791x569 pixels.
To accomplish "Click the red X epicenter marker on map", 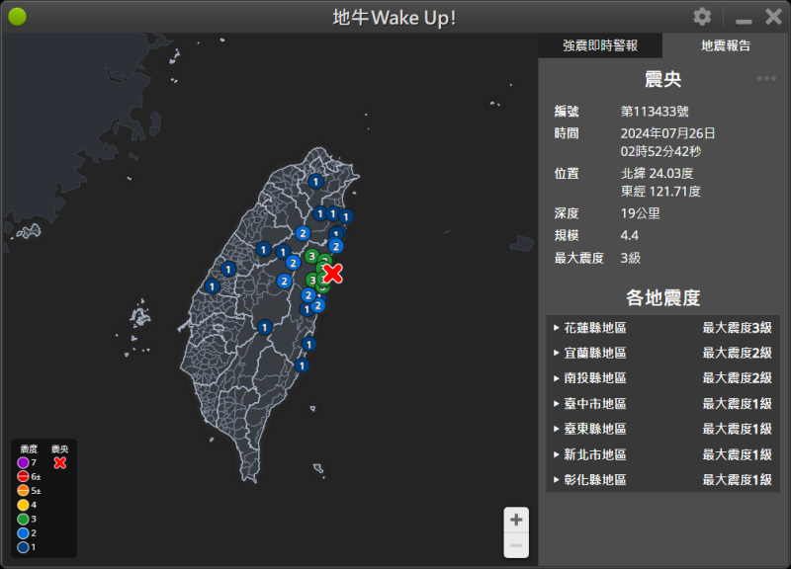I will click(333, 274).
